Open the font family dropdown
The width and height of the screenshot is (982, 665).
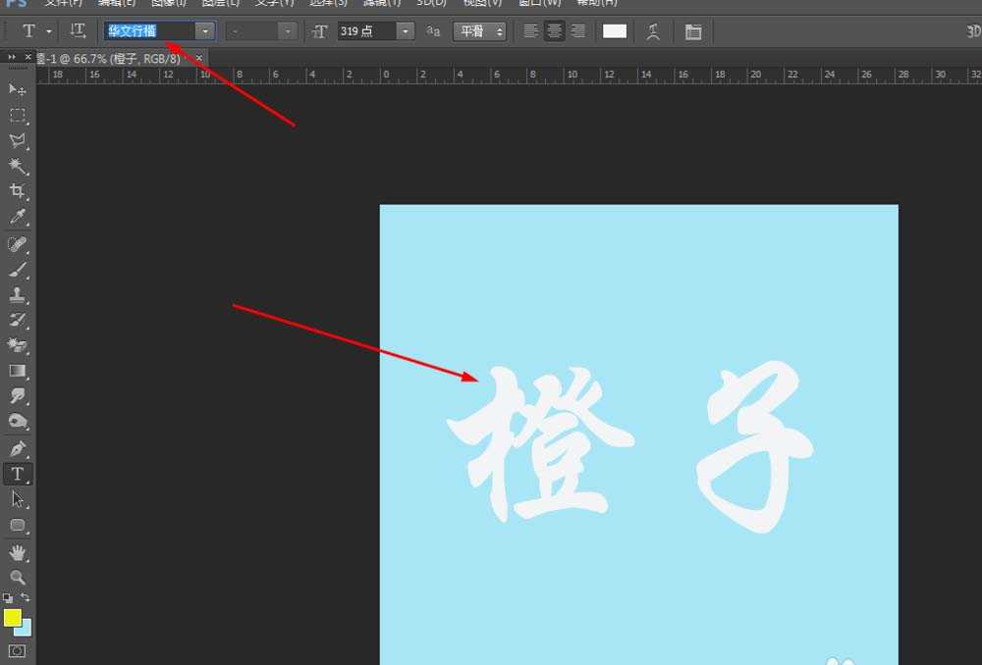tap(204, 30)
